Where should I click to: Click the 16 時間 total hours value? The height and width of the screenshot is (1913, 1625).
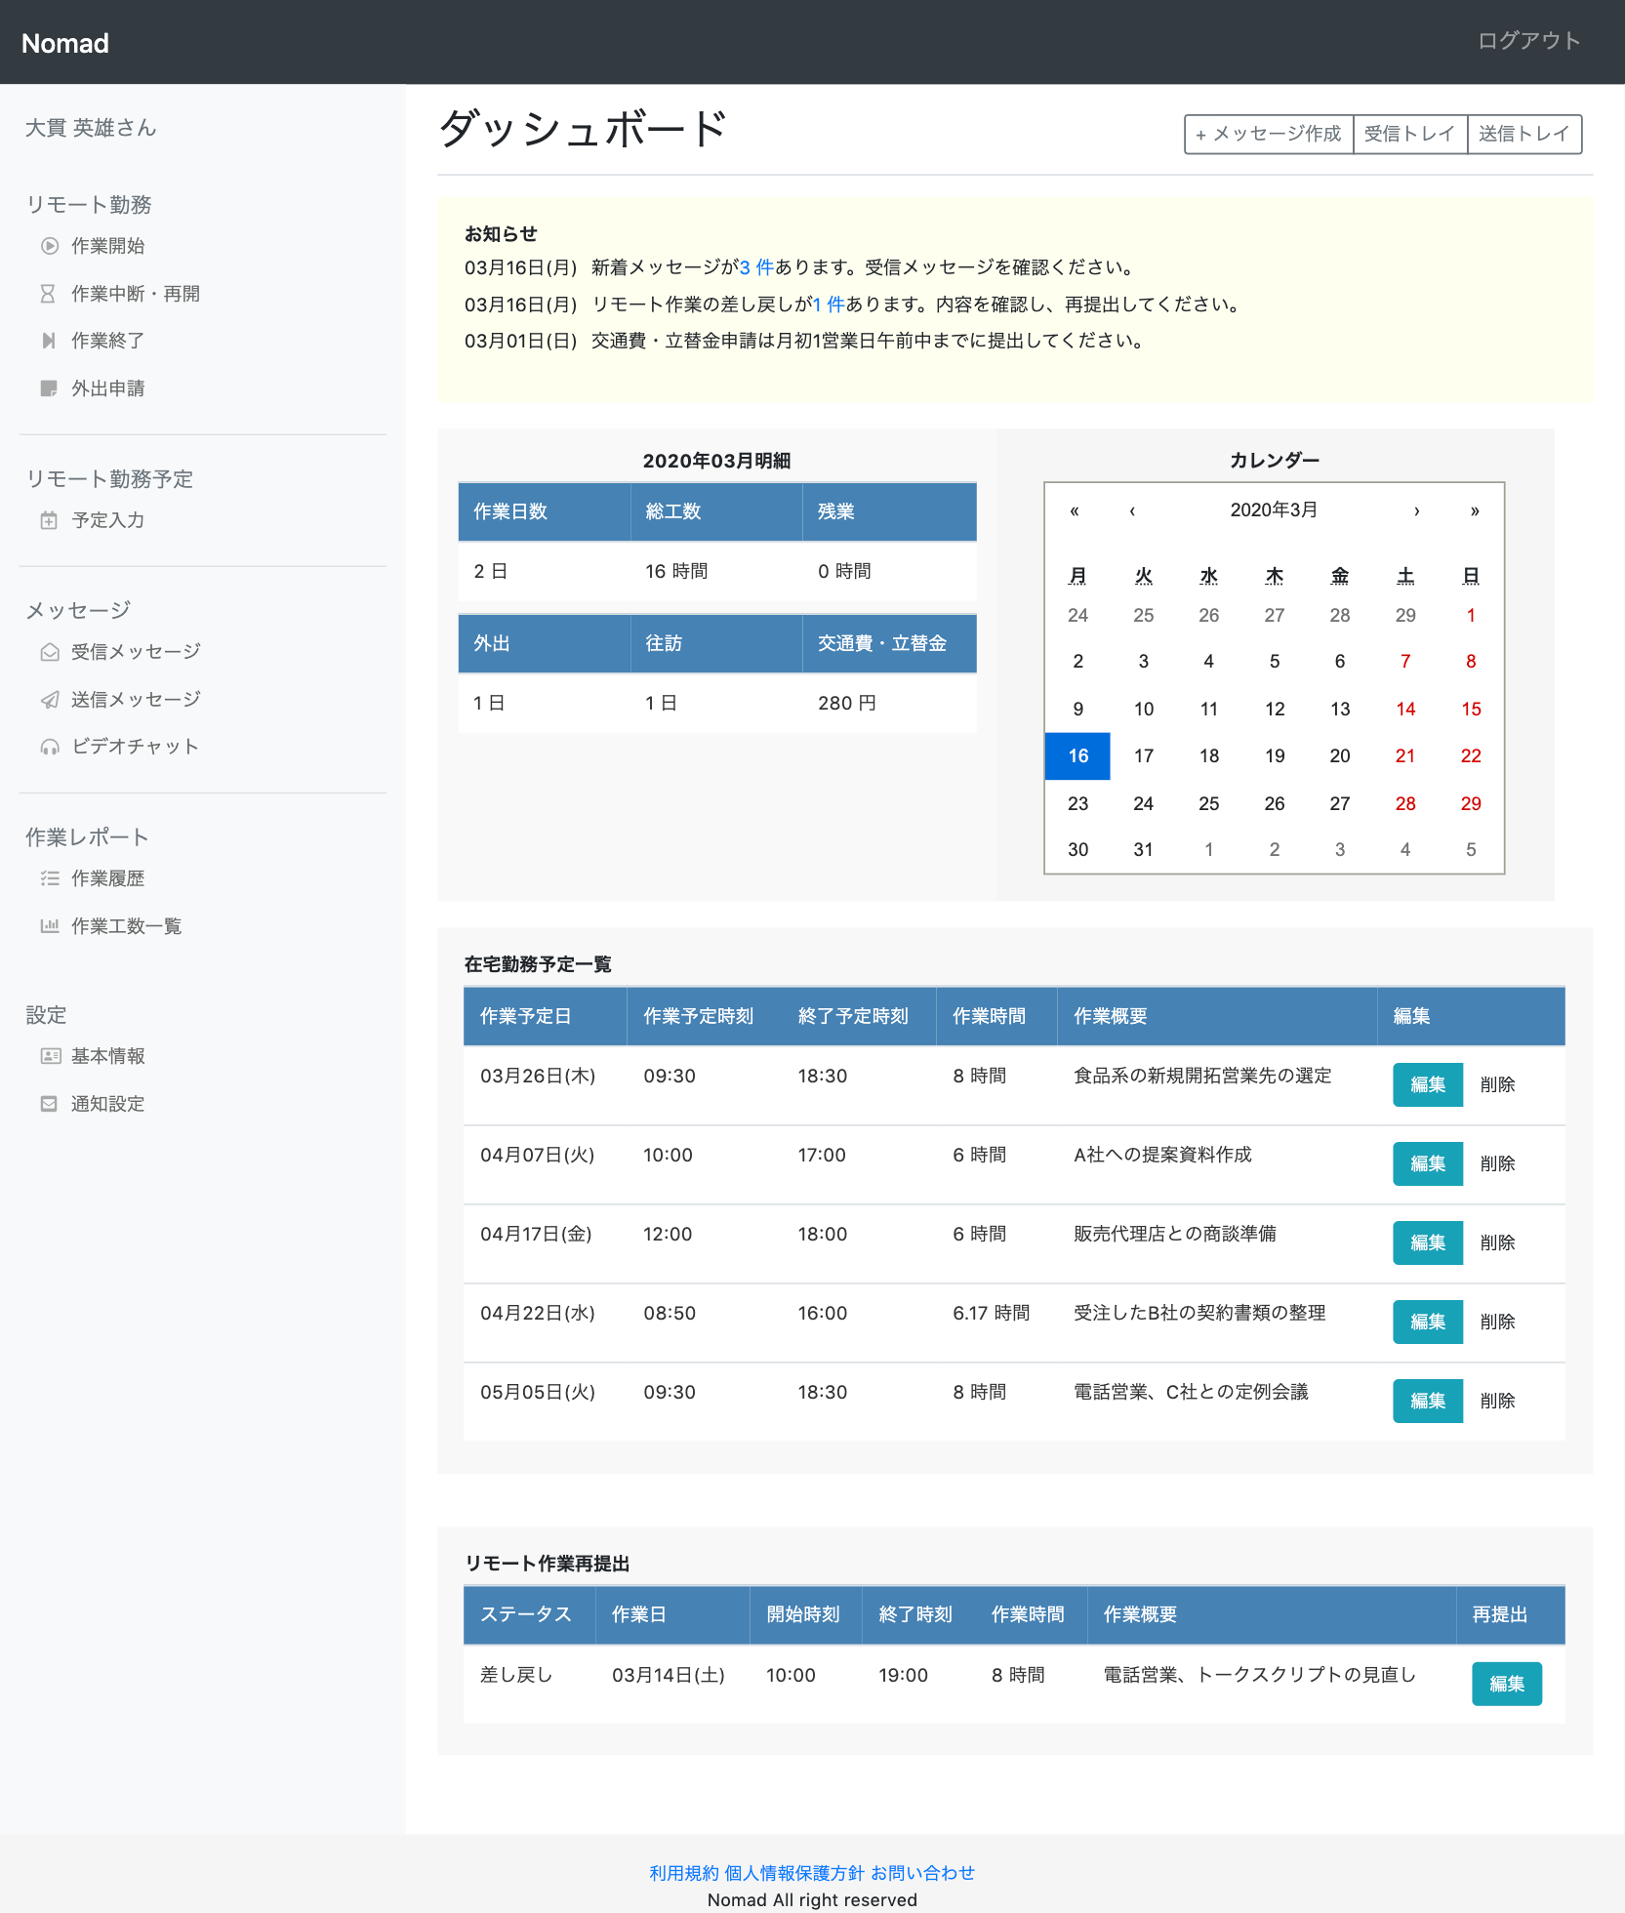click(x=676, y=571)
